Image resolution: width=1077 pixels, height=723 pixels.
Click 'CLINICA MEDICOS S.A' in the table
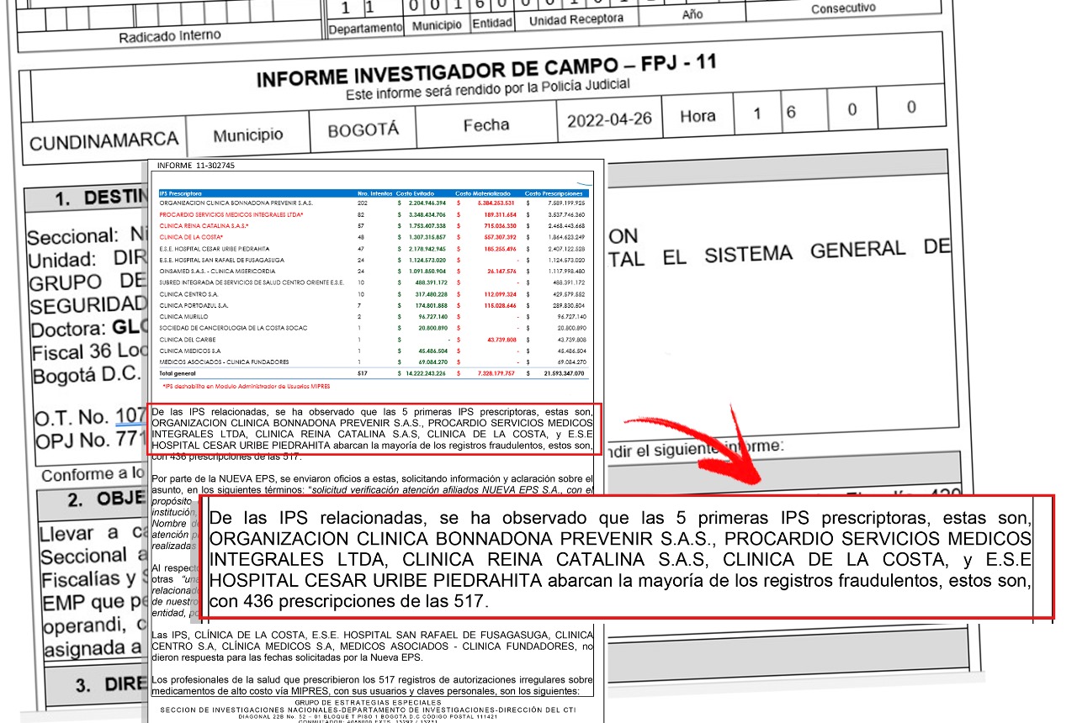[x=189, y=351]
